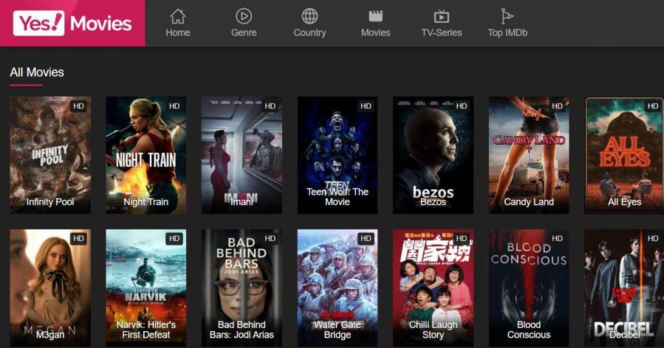Click the Top IMDb flag icon
The width and height of the screenshot is (664, 348).
click(506, 16)
